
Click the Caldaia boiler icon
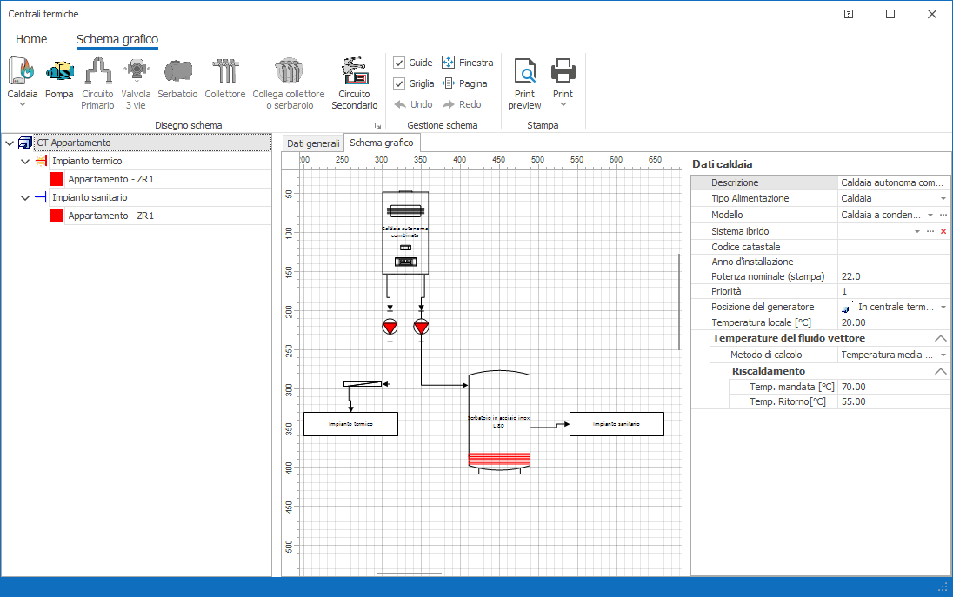pyautogui.click(x=22, y=71)
